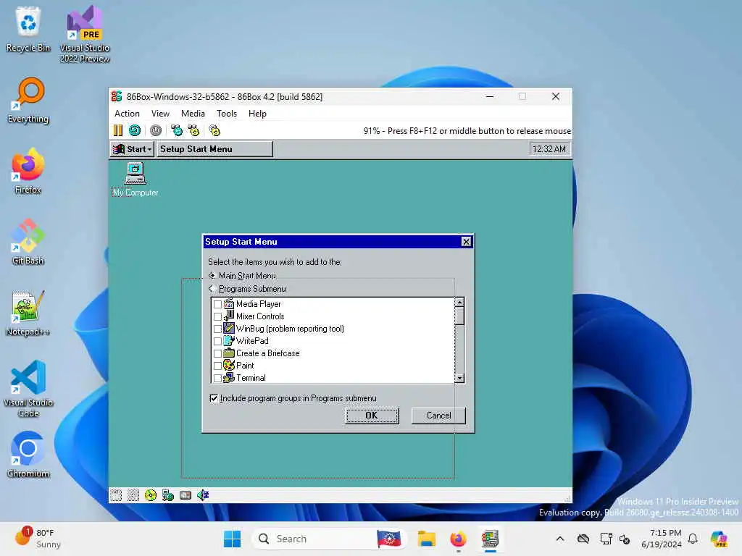
Task: Select the My Computer desktop icon
Action: click(x=136, y=180)
